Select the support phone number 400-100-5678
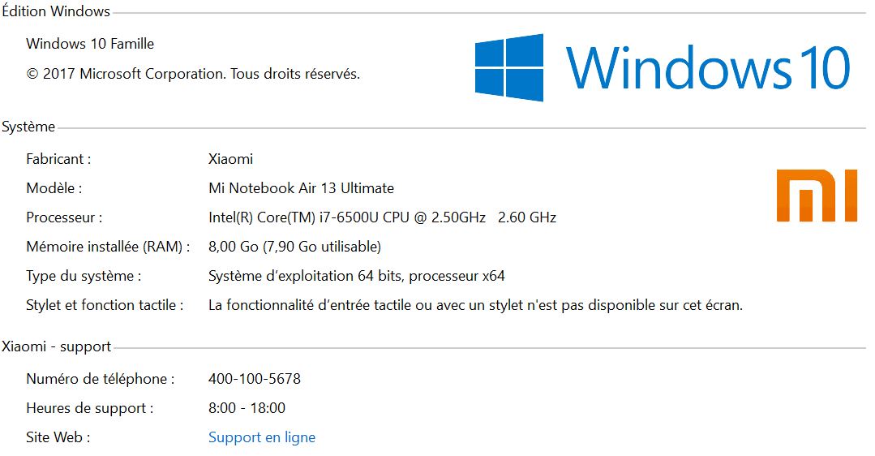 click(255, 379)
